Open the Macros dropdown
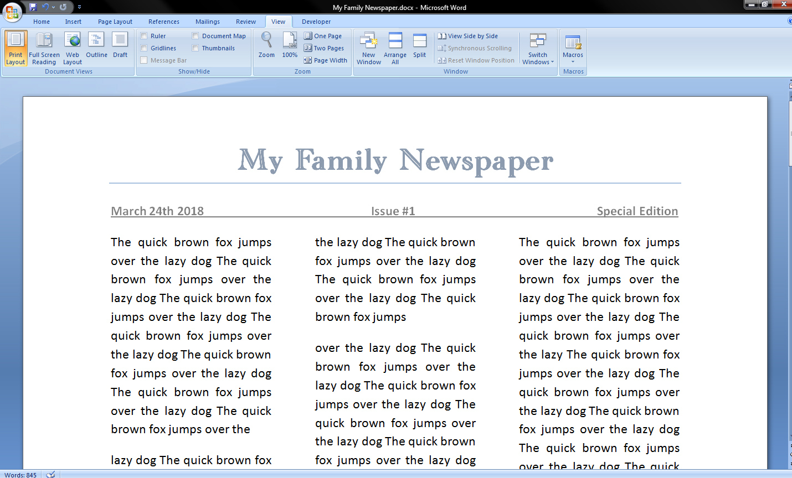Viewport: 792px width, 478px height. [573, 49]
